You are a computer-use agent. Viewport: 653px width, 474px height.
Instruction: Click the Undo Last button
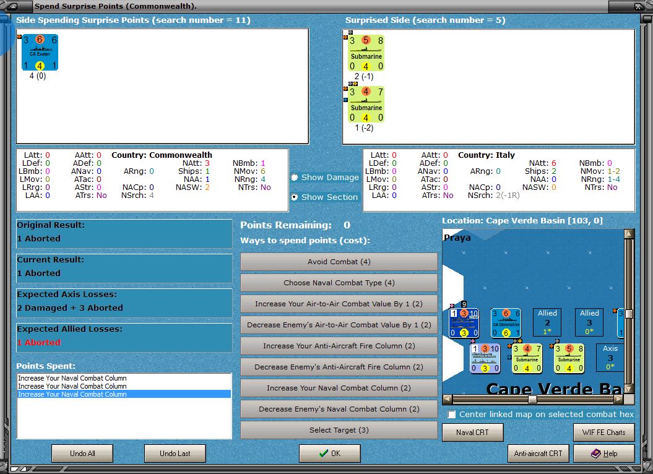[x=175, y=453]
